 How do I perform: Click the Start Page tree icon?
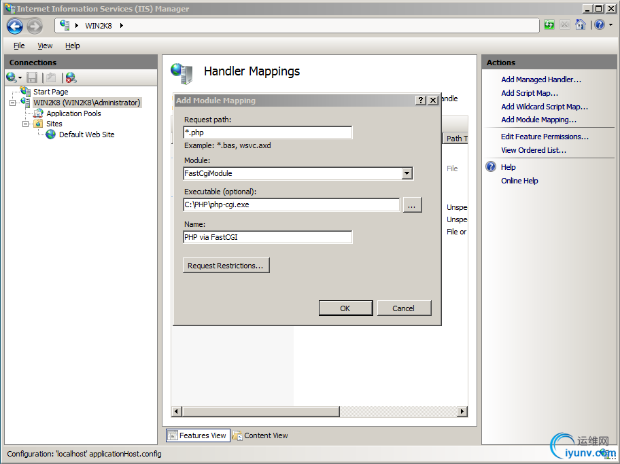26,92
